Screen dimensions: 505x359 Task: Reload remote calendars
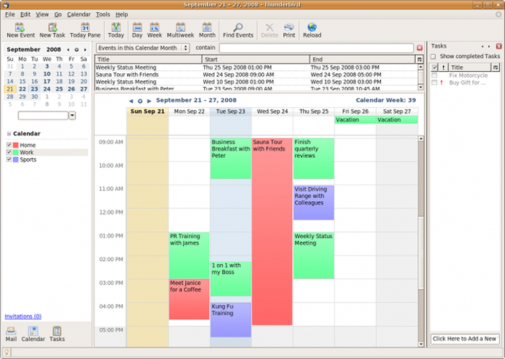coord(312,29)
